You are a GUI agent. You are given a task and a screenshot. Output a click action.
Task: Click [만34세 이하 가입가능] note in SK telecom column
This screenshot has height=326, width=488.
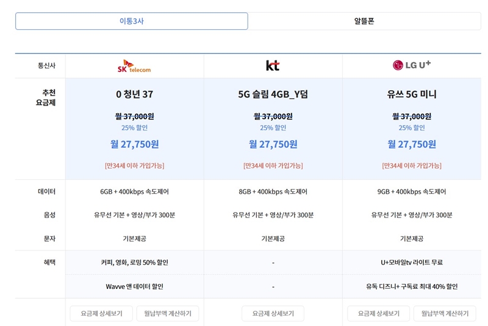pyautogui.click(x=134, y=166)
